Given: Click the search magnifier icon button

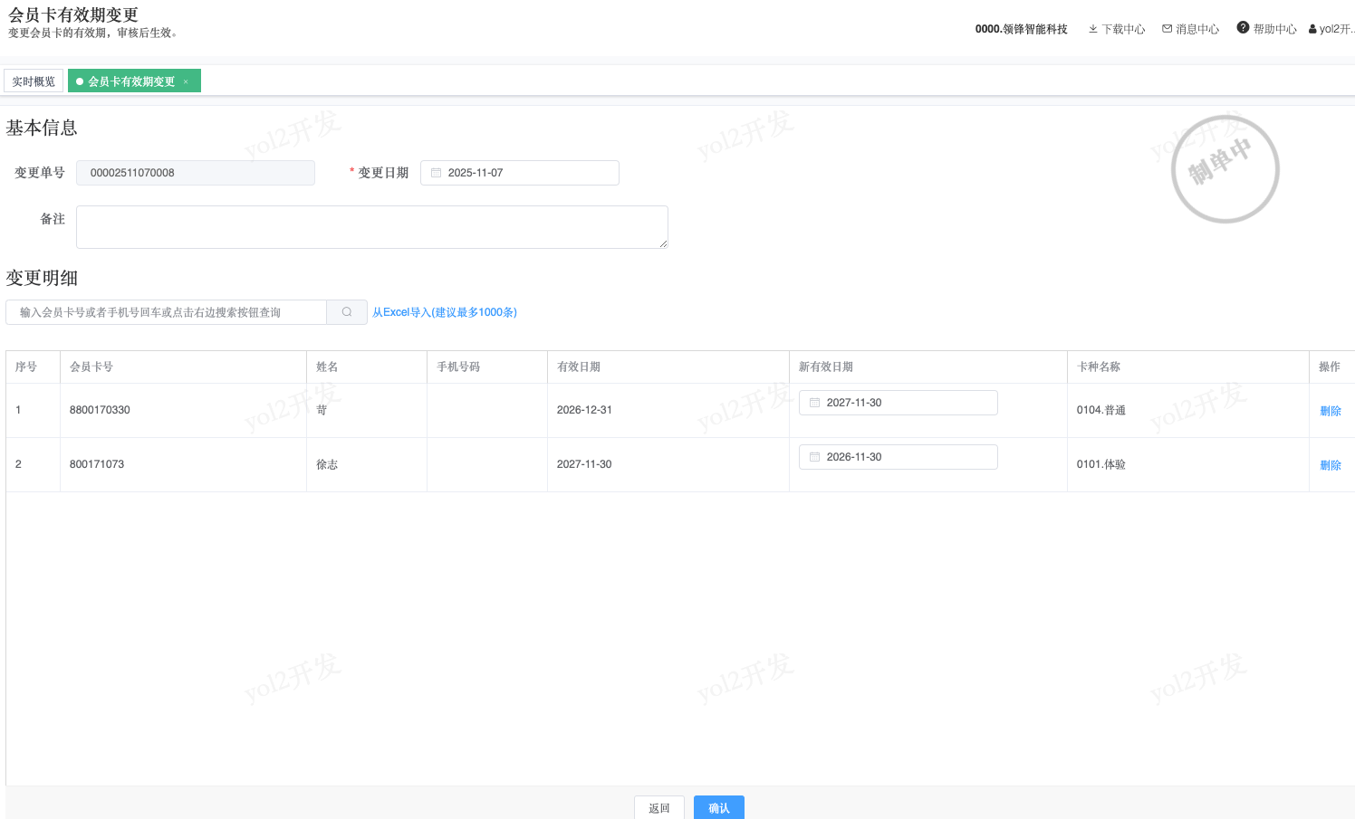Looking at the screenshot, I should (347, 312).
